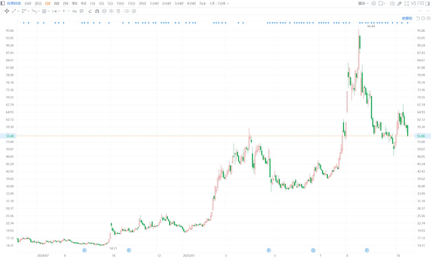Zoom in chart with plus icon

tap(428, 18)
